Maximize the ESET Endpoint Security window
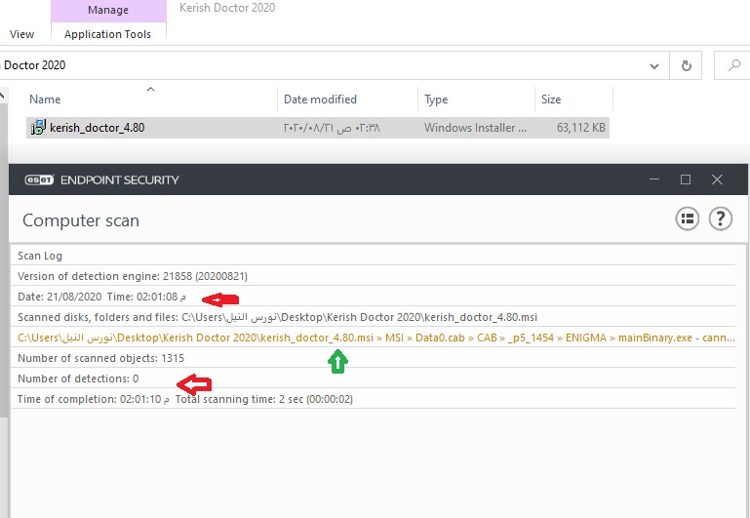The height and width of the screenshot is (518, 750). pyautogui.click(x=686, y=179)
